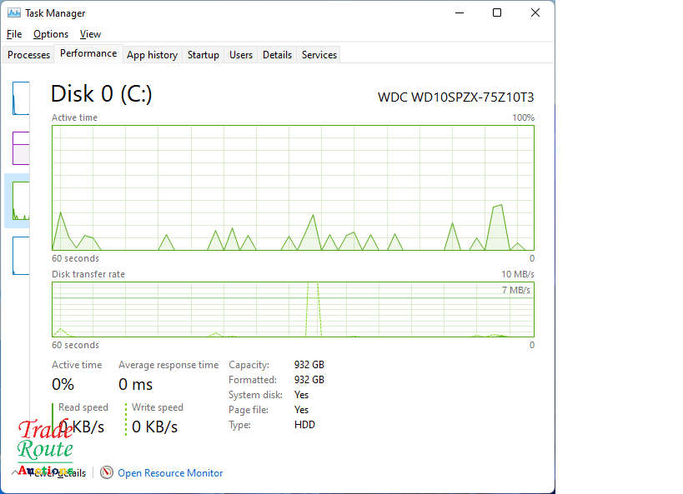The image size is (683, 494).
Task: Select the bottom blue network graph thumbnail
Action: tap(20, 255)
